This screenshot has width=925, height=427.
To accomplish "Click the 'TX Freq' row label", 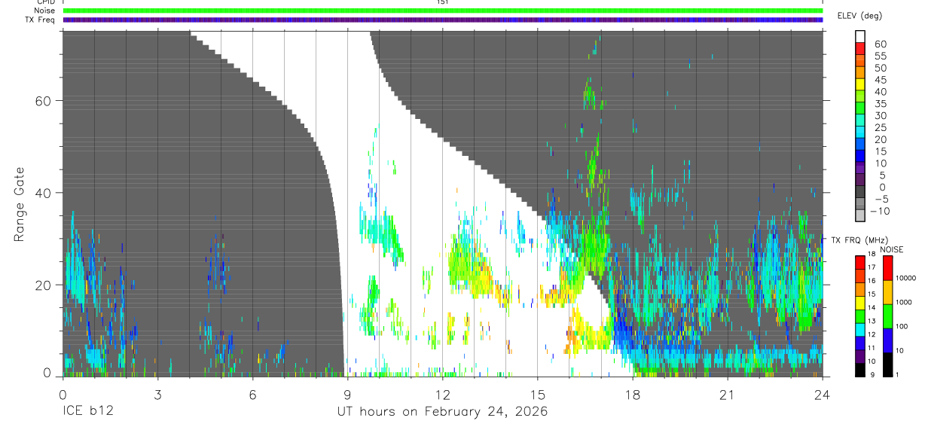I will (40, 20).
